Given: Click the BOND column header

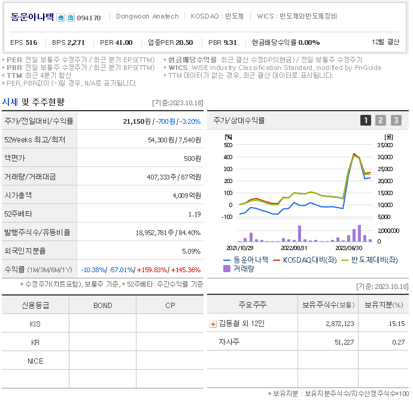Looking at the screenshot, I should pyautogui.click(x=103, y=305).
